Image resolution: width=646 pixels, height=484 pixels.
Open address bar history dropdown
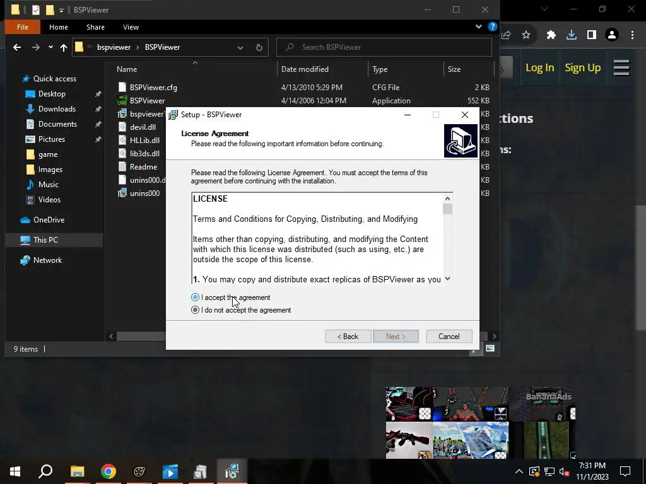pyautogui.click(x=240, y=48)
